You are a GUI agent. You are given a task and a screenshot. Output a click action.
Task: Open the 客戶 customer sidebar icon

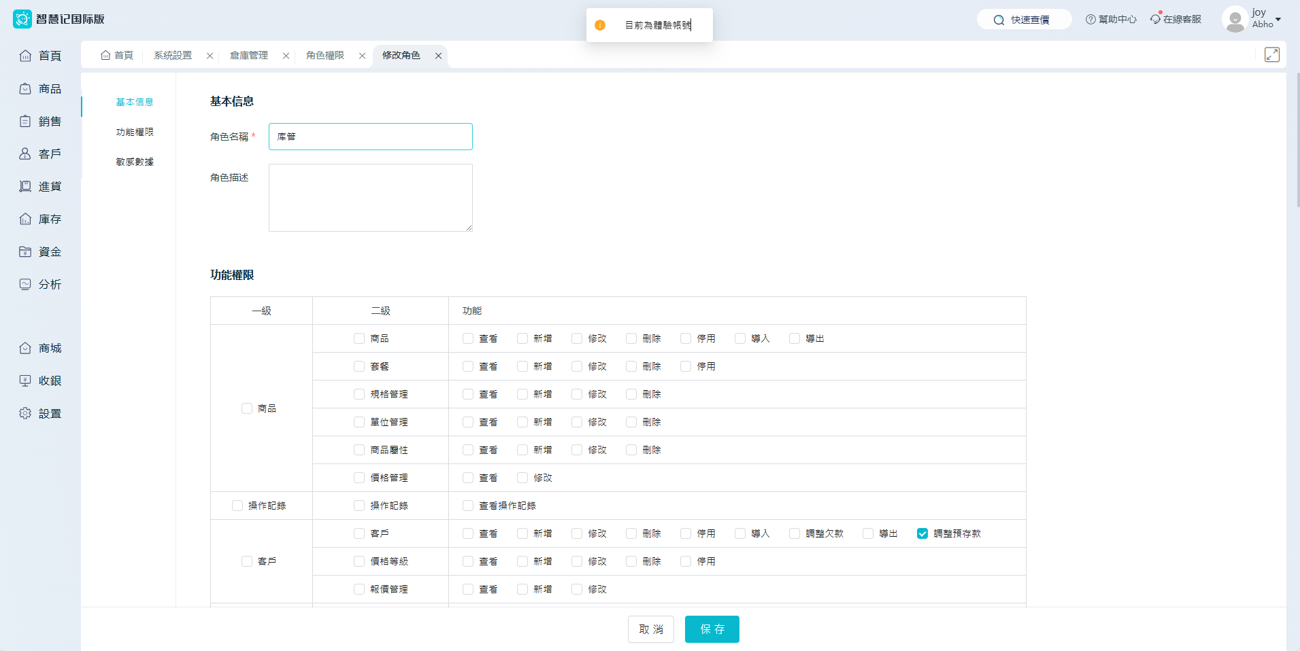coord(25,154)
